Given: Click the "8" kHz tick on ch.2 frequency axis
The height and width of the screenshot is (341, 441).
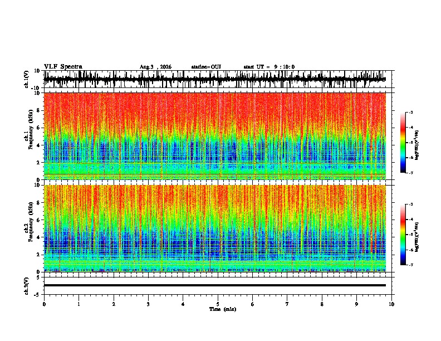Looking at the screenshot, I should coord(38,203).
